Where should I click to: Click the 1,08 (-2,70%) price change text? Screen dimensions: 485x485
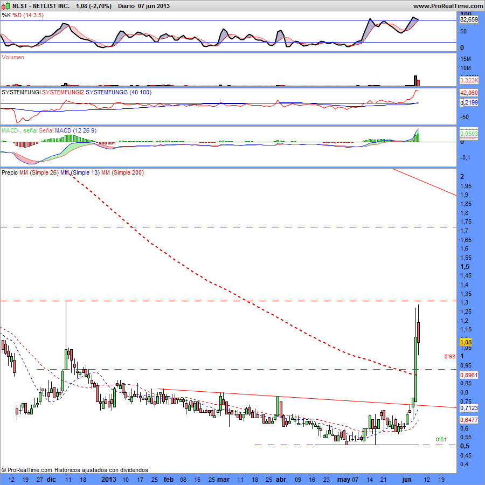point(94,6)
